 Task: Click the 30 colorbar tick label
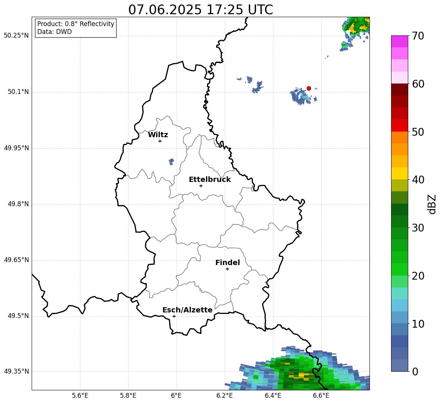tap(418, 228)
